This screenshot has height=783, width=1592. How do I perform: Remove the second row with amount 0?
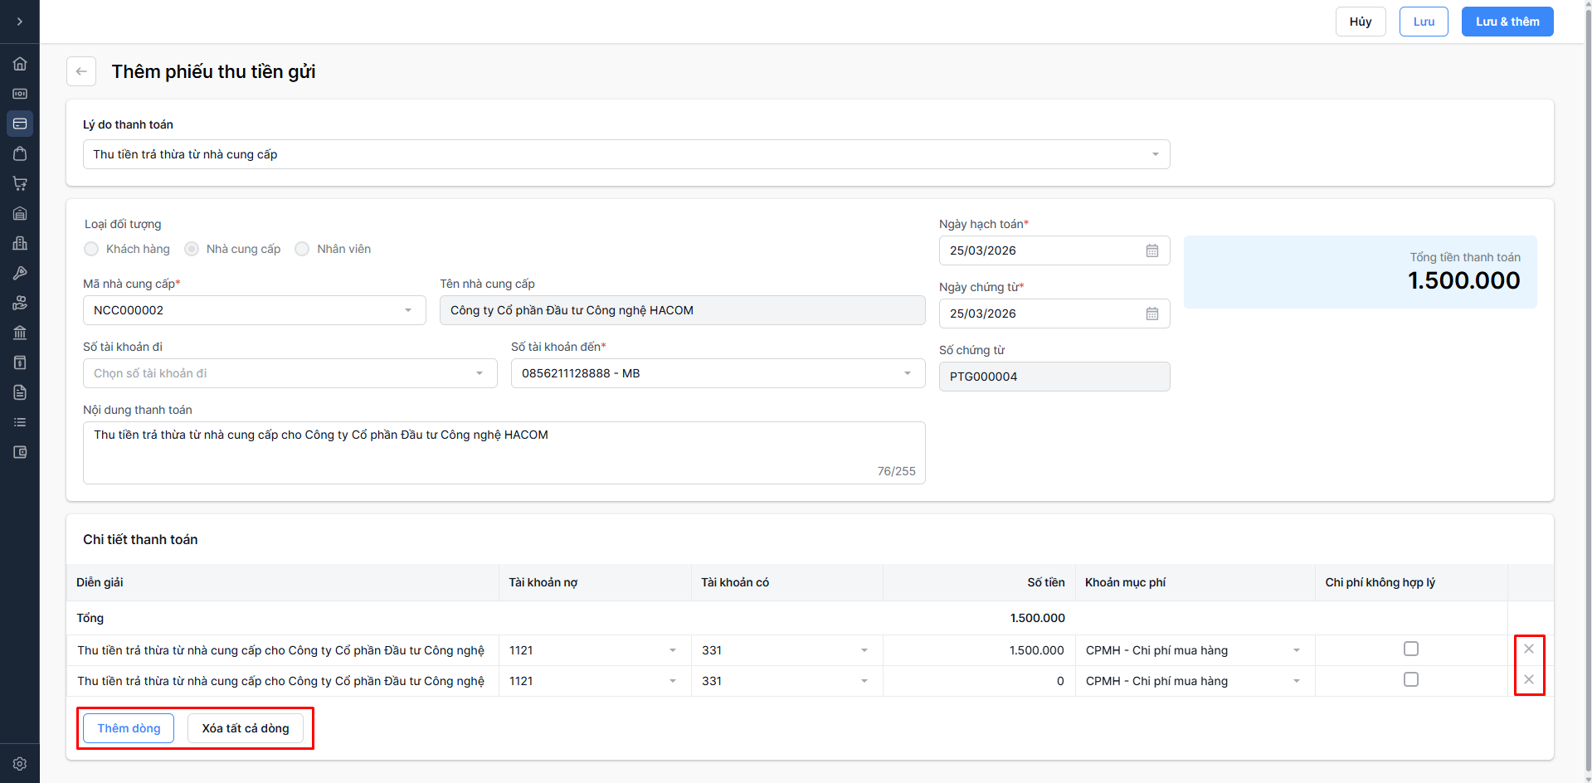tap(1529, 679)
